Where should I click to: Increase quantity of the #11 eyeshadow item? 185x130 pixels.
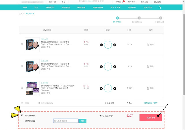115,67
